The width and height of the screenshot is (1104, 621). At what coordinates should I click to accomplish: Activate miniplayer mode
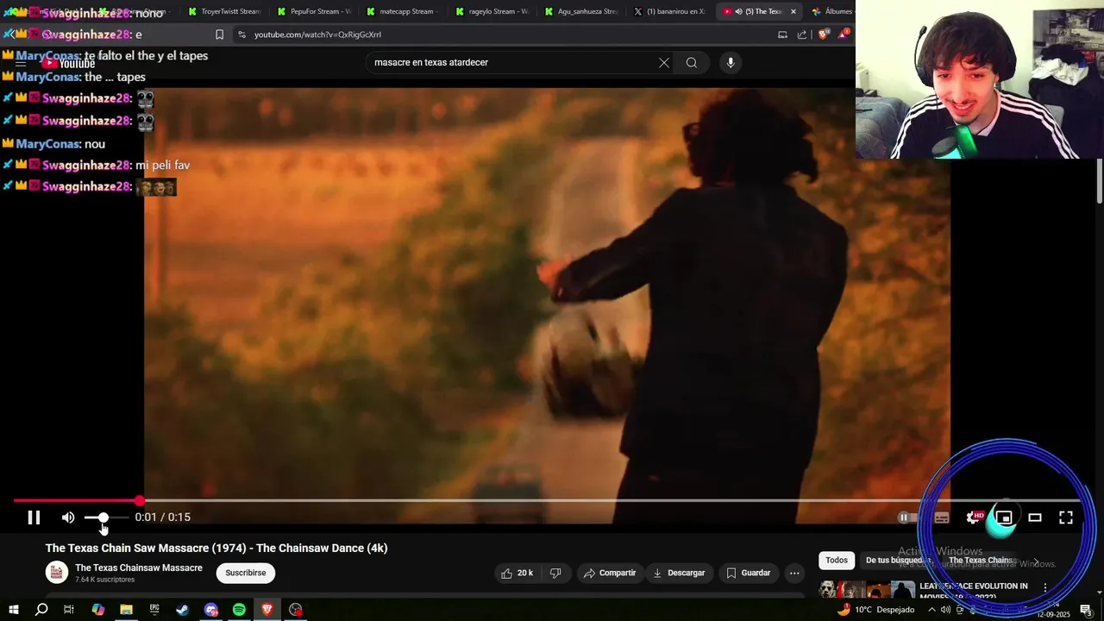click(1004, 517)
